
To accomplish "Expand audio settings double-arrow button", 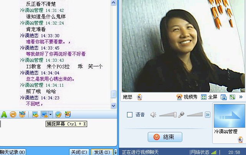I will [208, 115].
